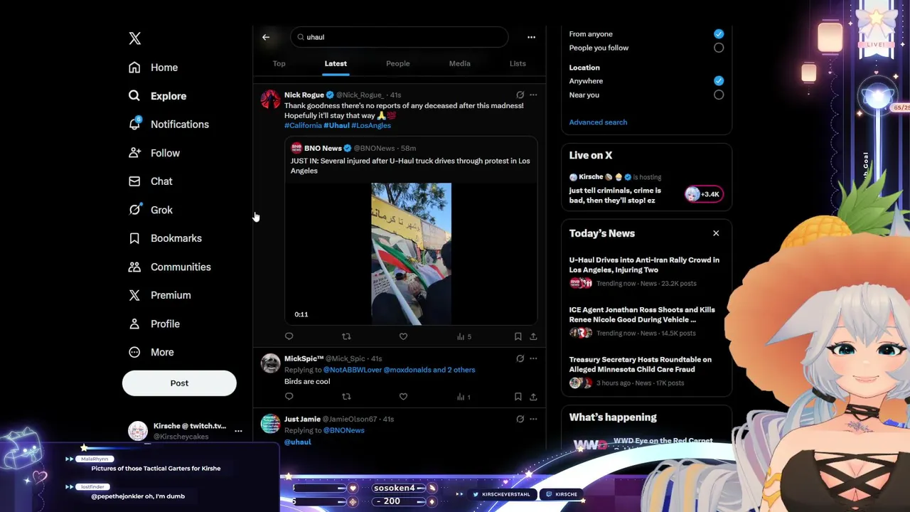Like Nick Rogue's post
Image resolution: width=910 pixels, height=512 pixels.
(x=403, y=336)
